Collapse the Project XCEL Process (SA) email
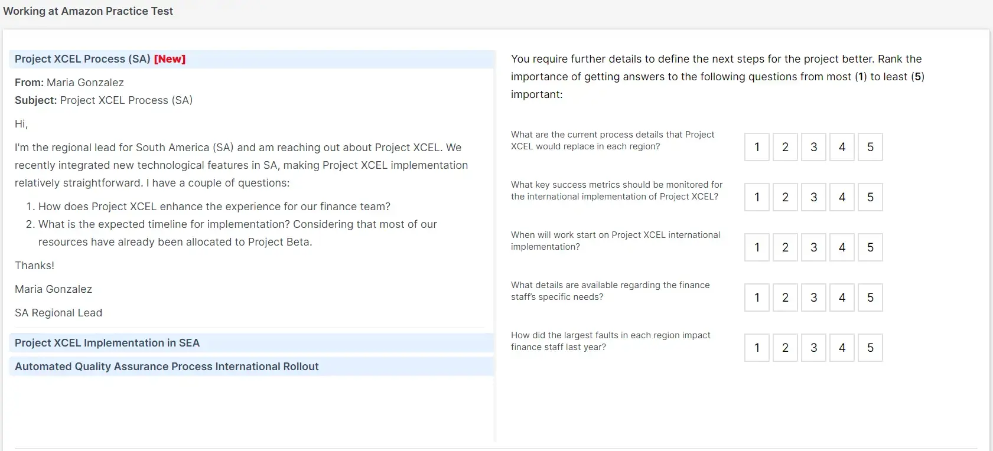The height and width of the screenshot is (451, 993). point(252,59)
